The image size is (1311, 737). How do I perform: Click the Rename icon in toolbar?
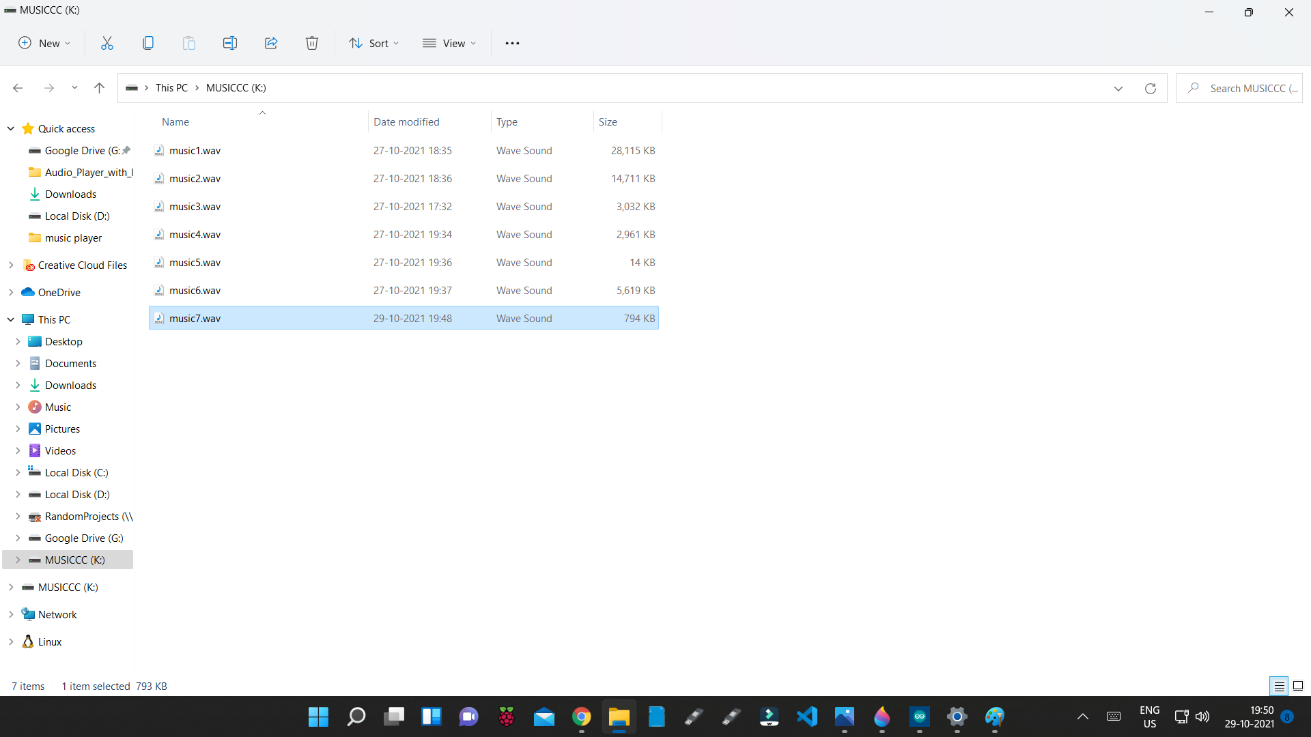pyautogui.click(x=230, y=43)
